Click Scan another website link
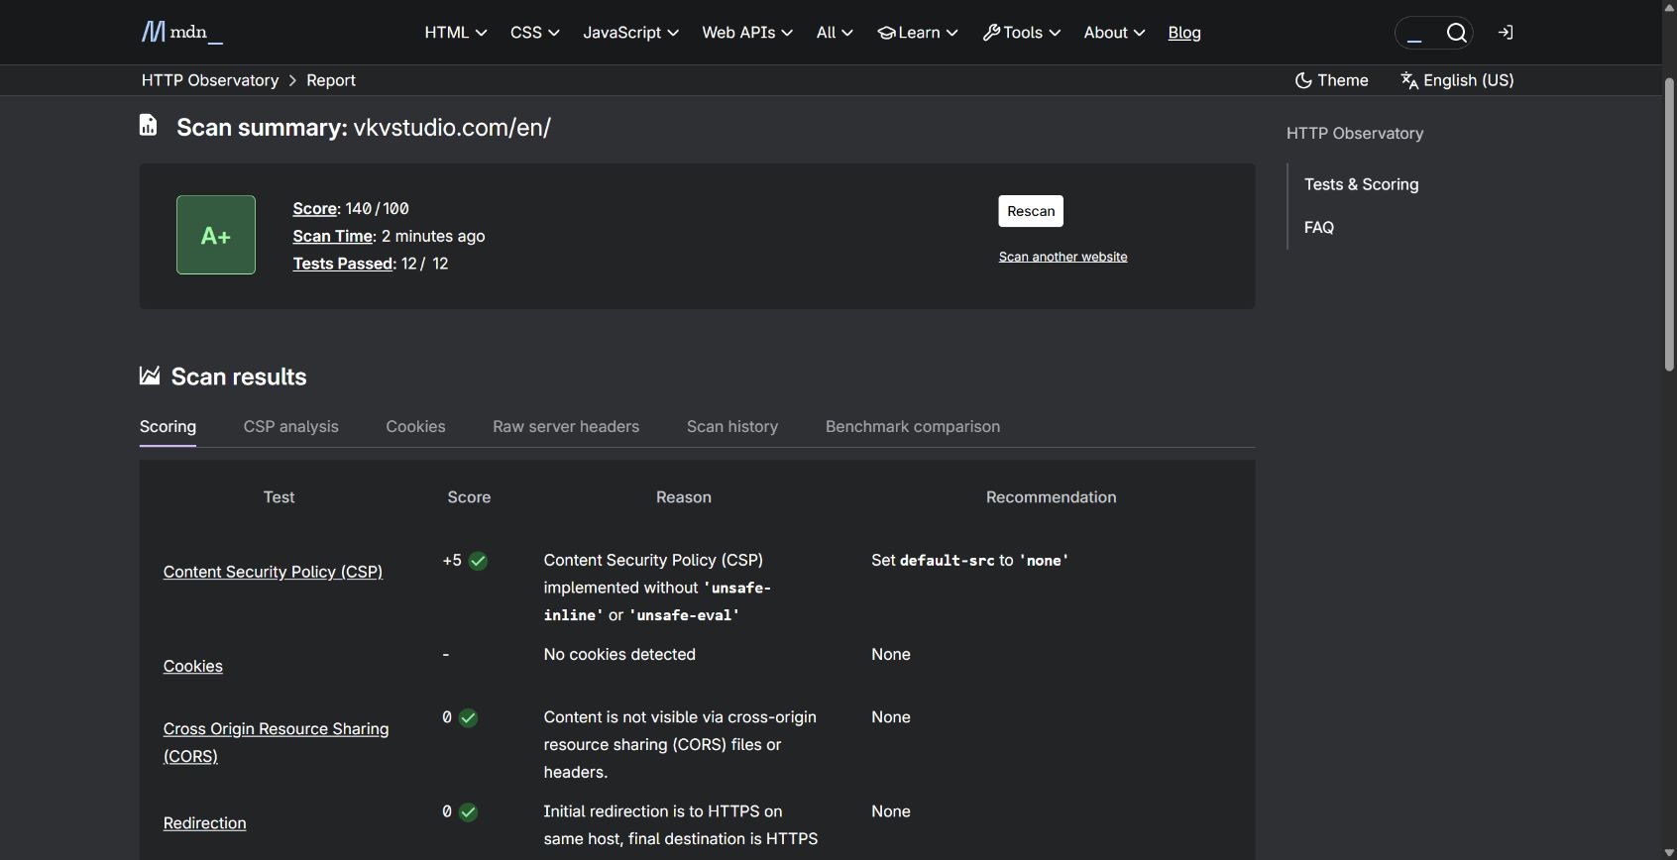Screen dimensions: 1677x860 tap(1062, 257)
